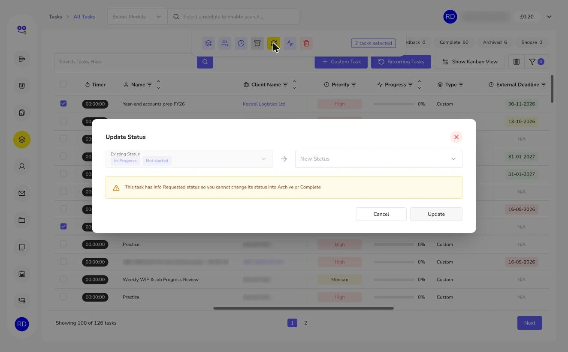
Task: Open the documents icon in the sidebar
Action: (x=22, y=113)
